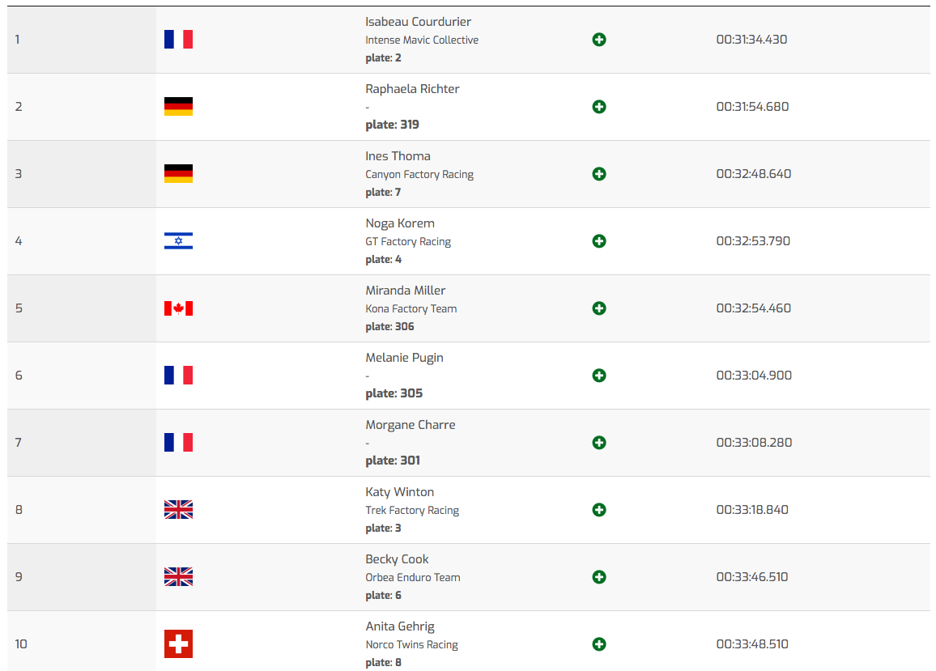Viewport: 936px width, 671px height.
Task: Click Katy Winton's finish time 00:33:18.840
Action: (x=752, y=510)
